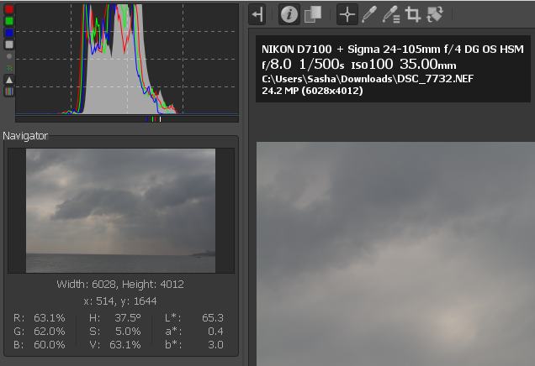Click the B: 60.0% readout
This screenshot has height=366, width=535.
tap(40, 344)
